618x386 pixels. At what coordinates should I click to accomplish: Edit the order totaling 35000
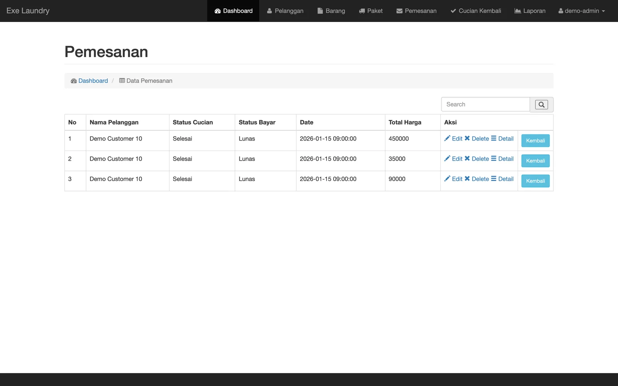click(x=453, y=159)
